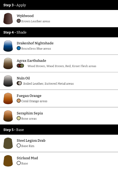Click the Agrax Earthshade pot icon
118x169 pixels.
pyautogui.click(x=8, y=63)
